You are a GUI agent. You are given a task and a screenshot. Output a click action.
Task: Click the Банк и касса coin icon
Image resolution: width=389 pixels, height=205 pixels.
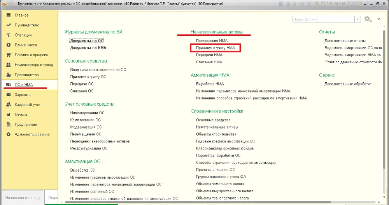[x=9, y=45]
